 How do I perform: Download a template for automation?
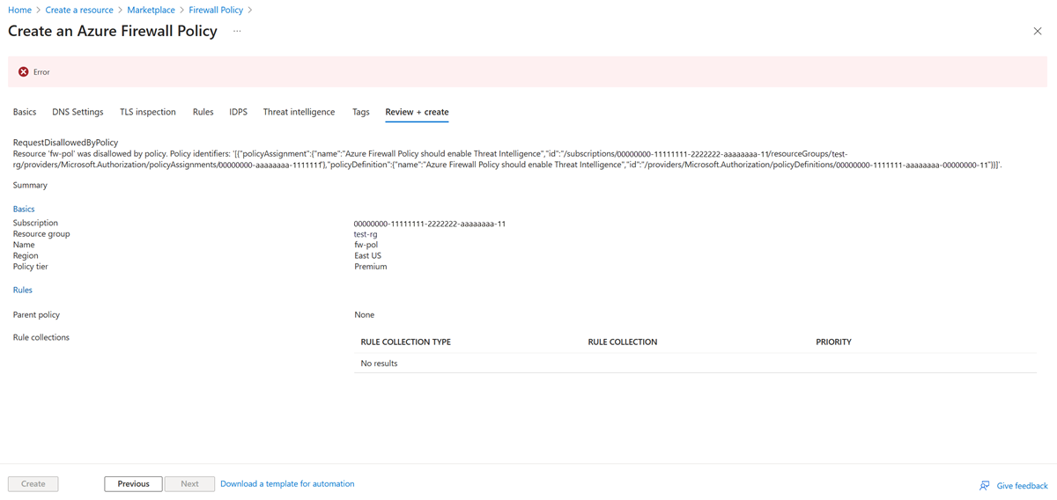coord(287,483)
